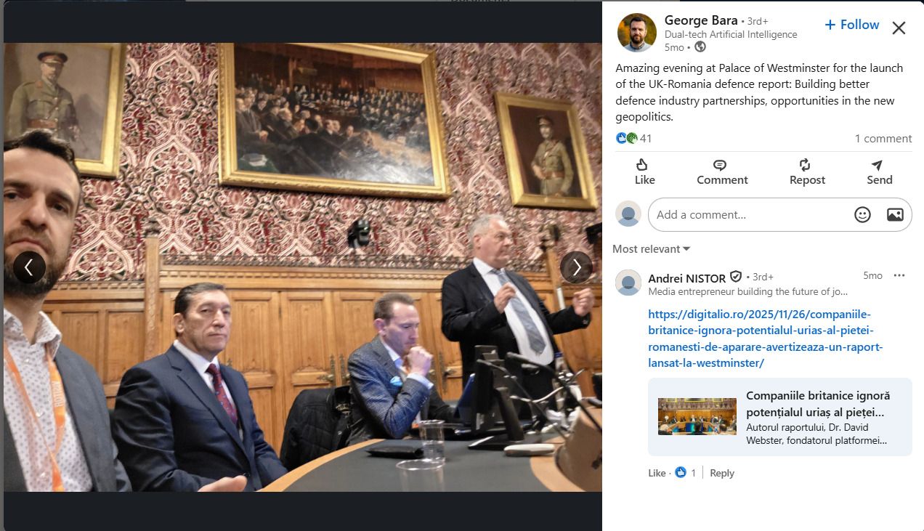View George Bara's profile picture
This screenshot has width=924, height=531.
[636, 33]
